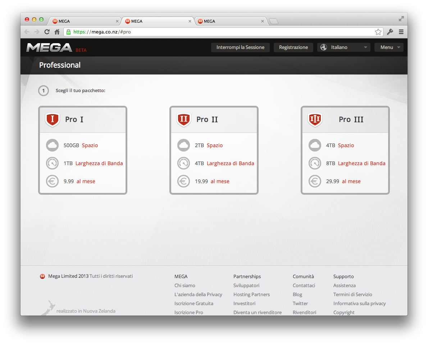Go to browser home page icon

pos(57,32)
